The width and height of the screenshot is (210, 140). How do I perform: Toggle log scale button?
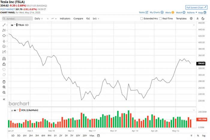click(x=204, y=136)
